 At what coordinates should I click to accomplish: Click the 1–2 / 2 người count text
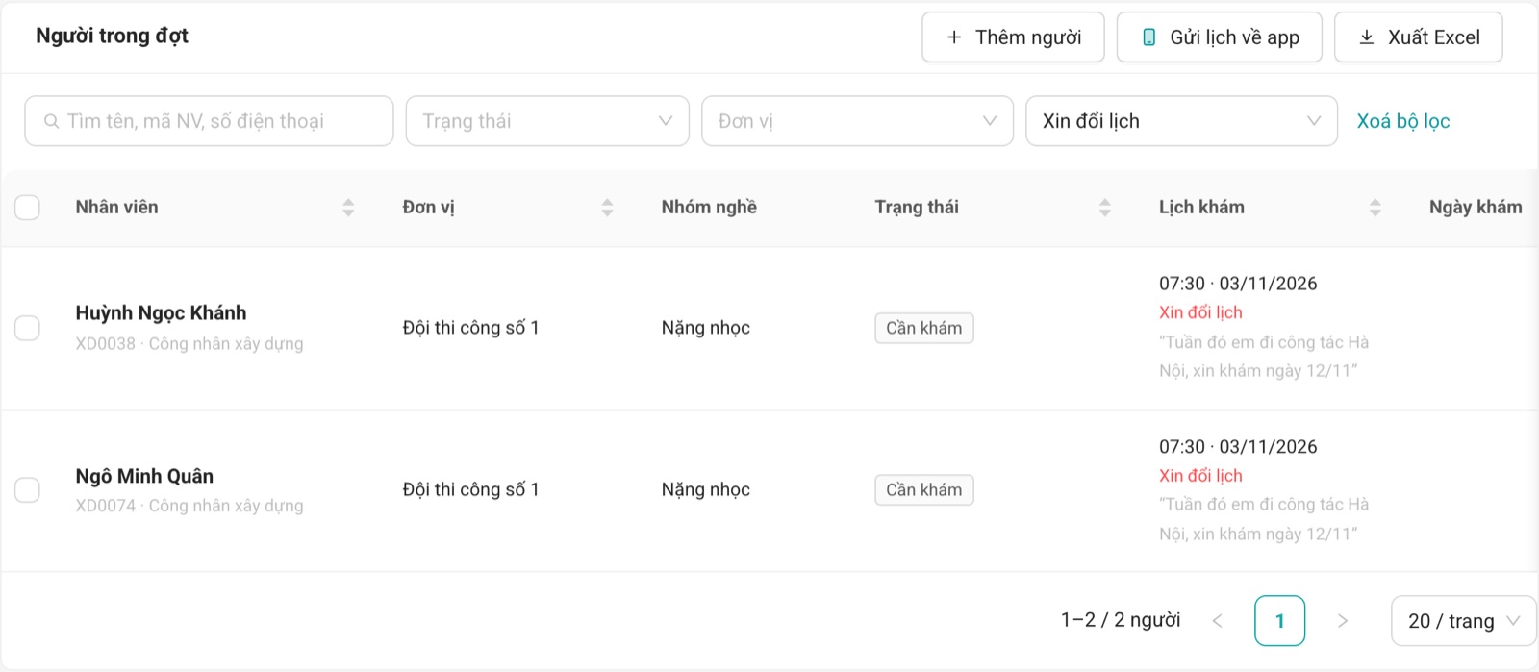point(1121,621)
